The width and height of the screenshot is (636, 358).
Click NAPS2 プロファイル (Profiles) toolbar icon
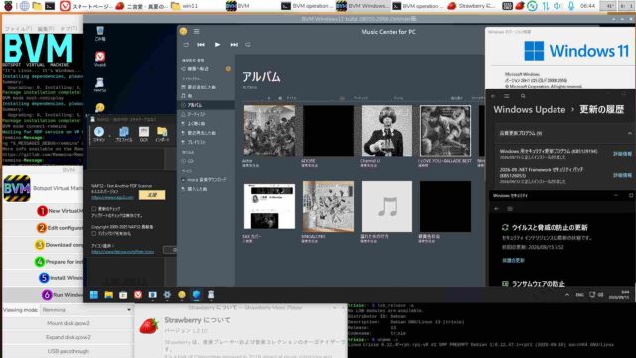pos(123,134)
